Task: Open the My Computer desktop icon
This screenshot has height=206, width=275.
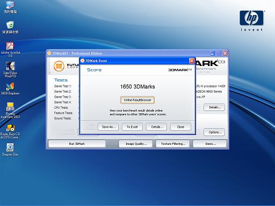Action: tap(10, 7)
